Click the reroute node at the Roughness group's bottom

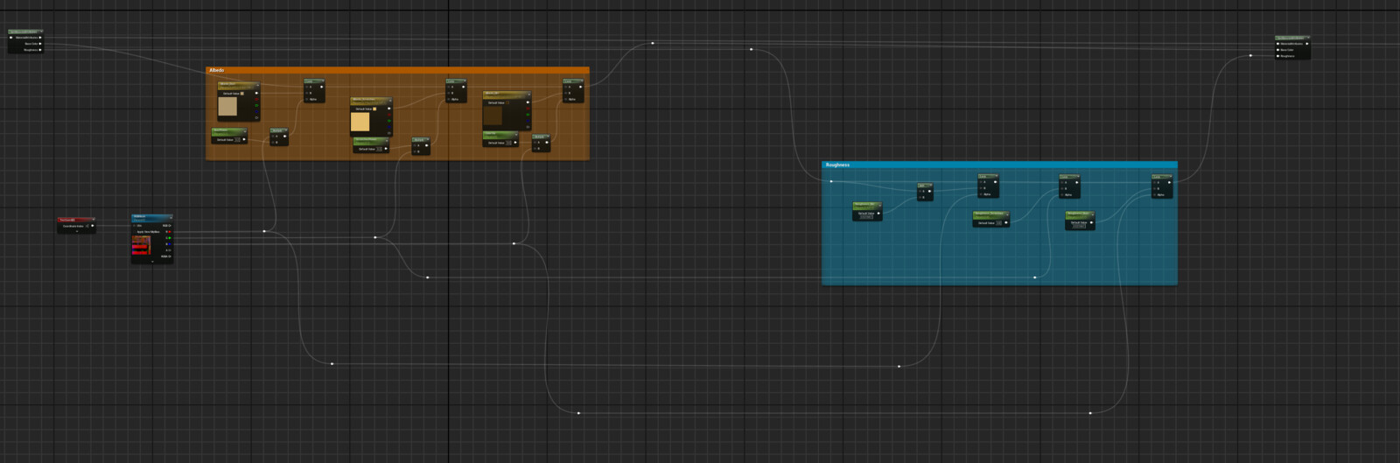coord(1034,277)
